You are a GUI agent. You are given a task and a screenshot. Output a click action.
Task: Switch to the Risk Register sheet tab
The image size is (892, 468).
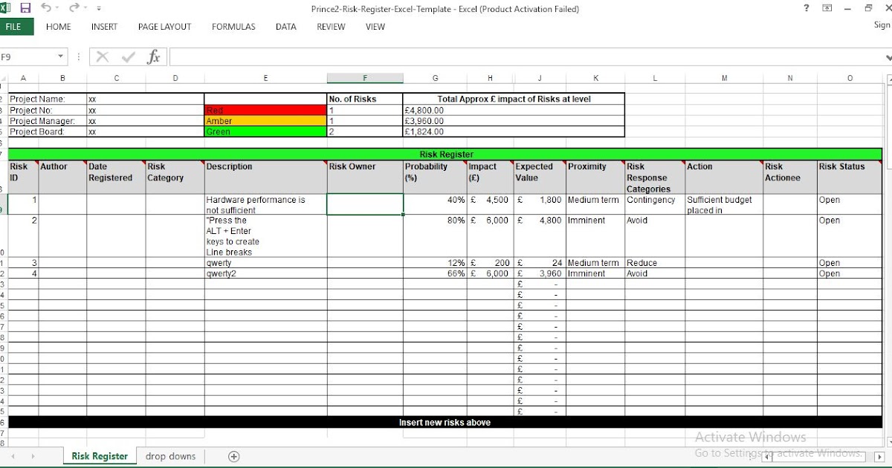coord(100,456)
